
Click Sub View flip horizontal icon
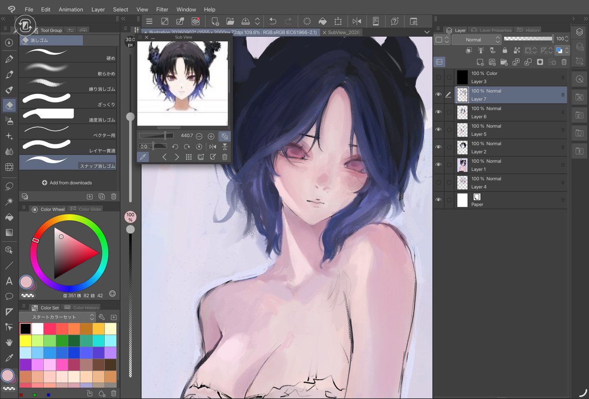pyautogui.click(x=213, y=147)
